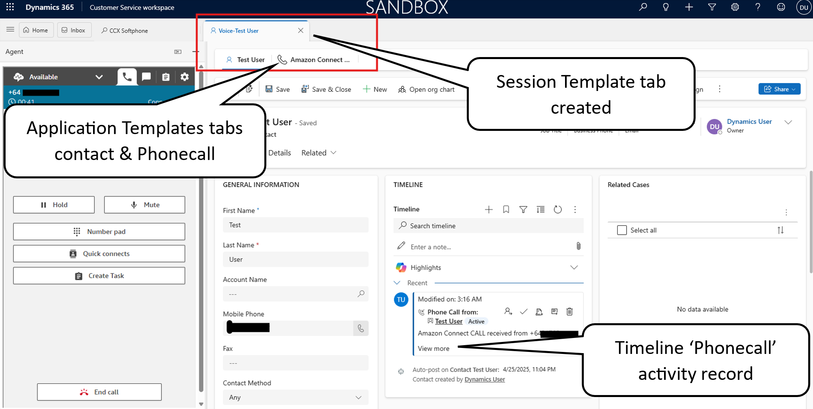Screen dimensions: 813x409
Task: Open Dynamics 365 app launcher grid
Action: click(x=10, y=7)
